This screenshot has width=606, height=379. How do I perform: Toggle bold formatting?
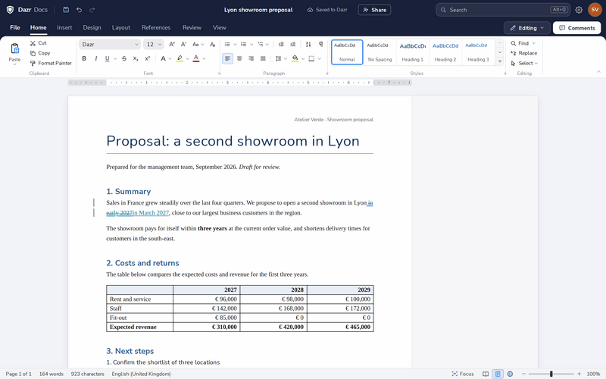point(84,58)
